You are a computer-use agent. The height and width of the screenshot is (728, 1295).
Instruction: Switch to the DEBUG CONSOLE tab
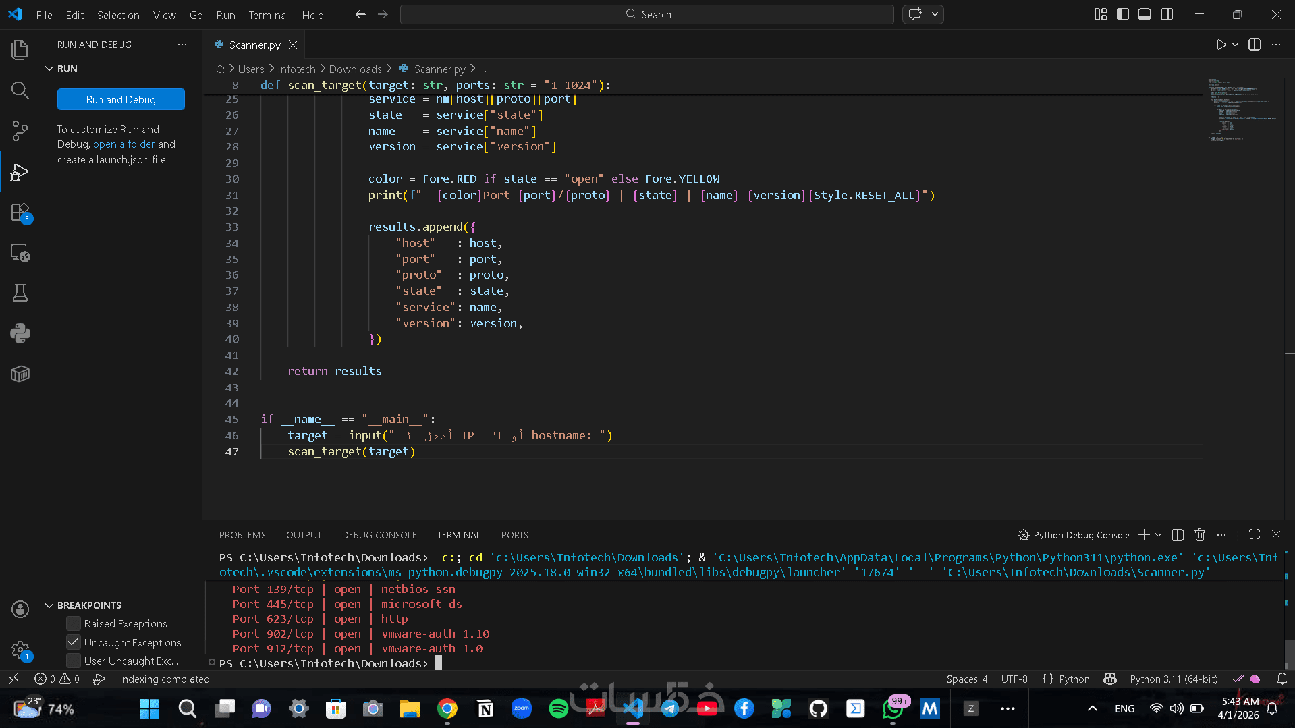(x=379, y=535)
